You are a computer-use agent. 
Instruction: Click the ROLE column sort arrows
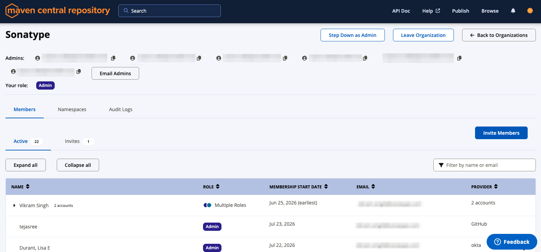218,186
